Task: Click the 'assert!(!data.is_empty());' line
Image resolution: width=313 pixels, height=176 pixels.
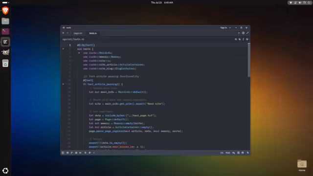Action: click(108, 143)
